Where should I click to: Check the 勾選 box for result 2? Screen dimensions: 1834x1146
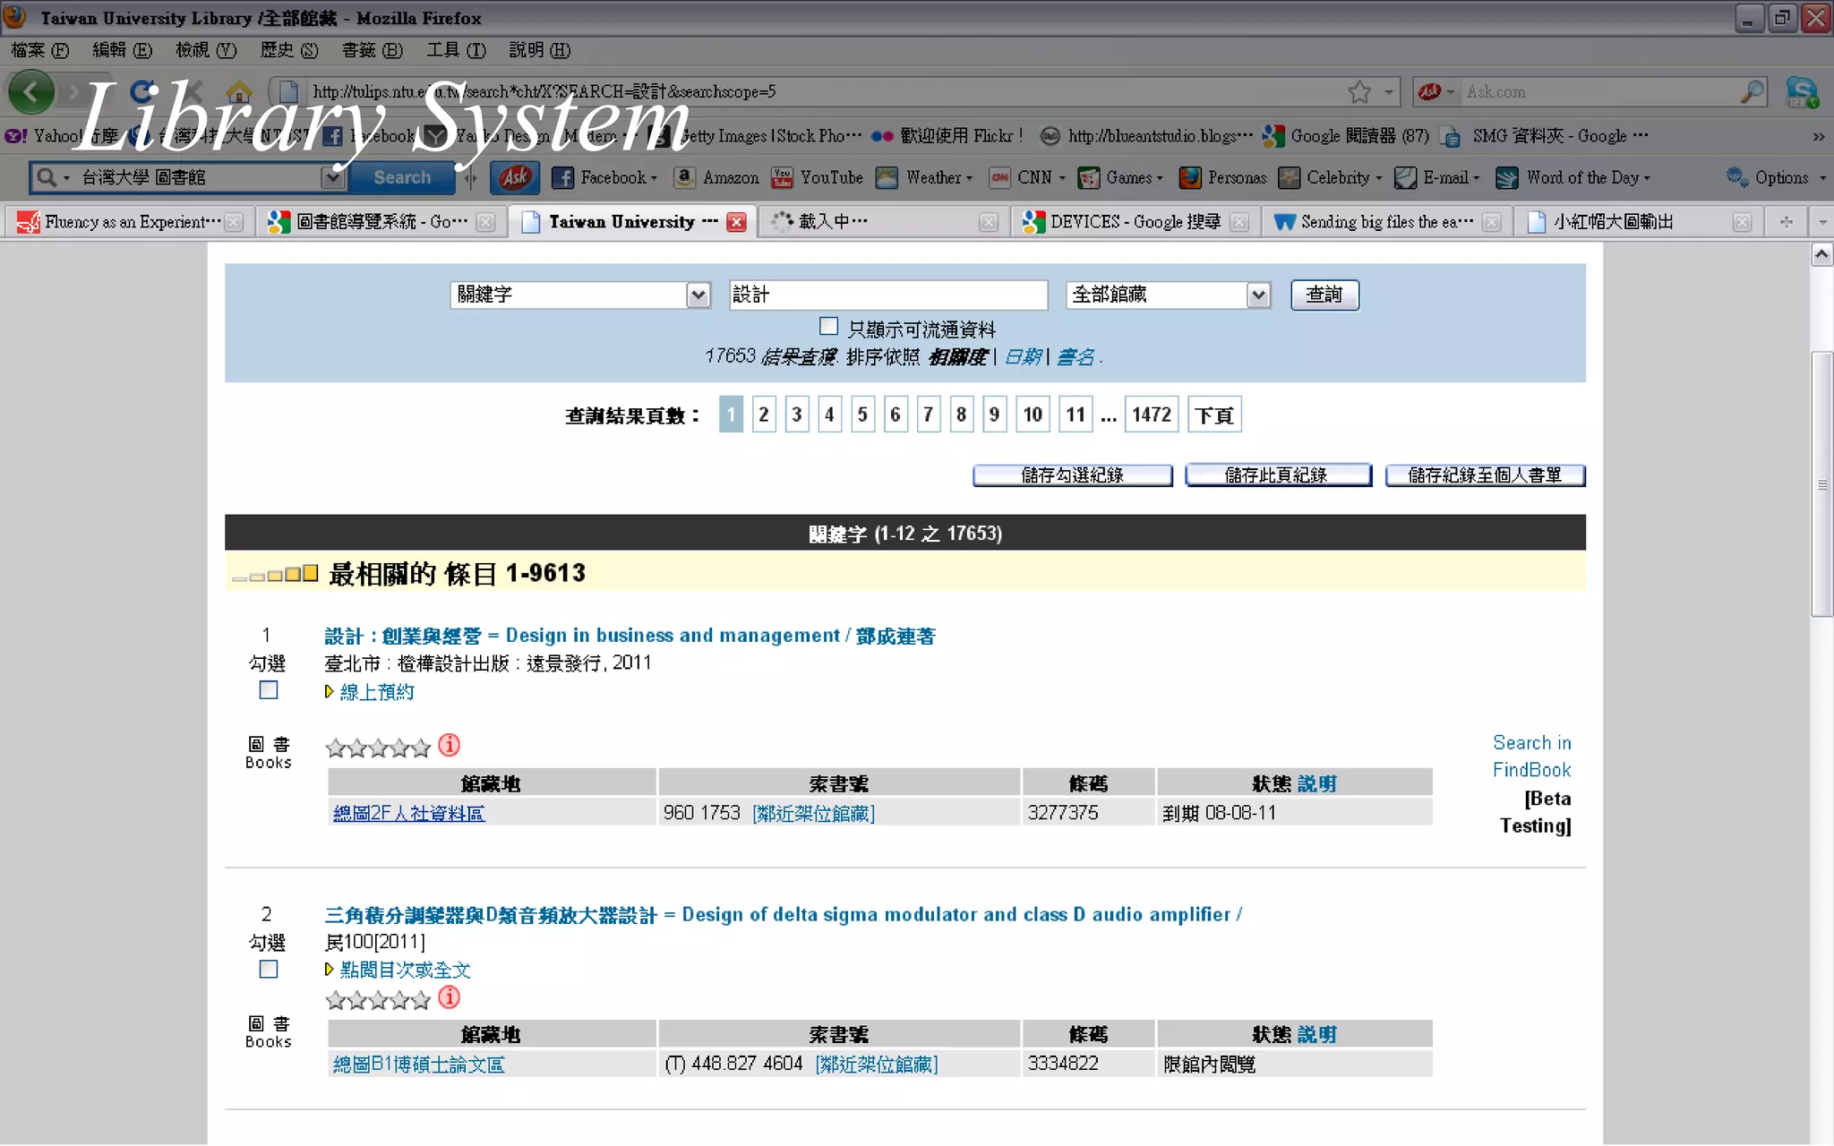pos(268,969)
